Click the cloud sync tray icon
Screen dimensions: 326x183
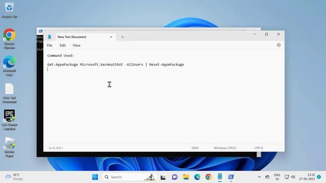tap(267, 177)
